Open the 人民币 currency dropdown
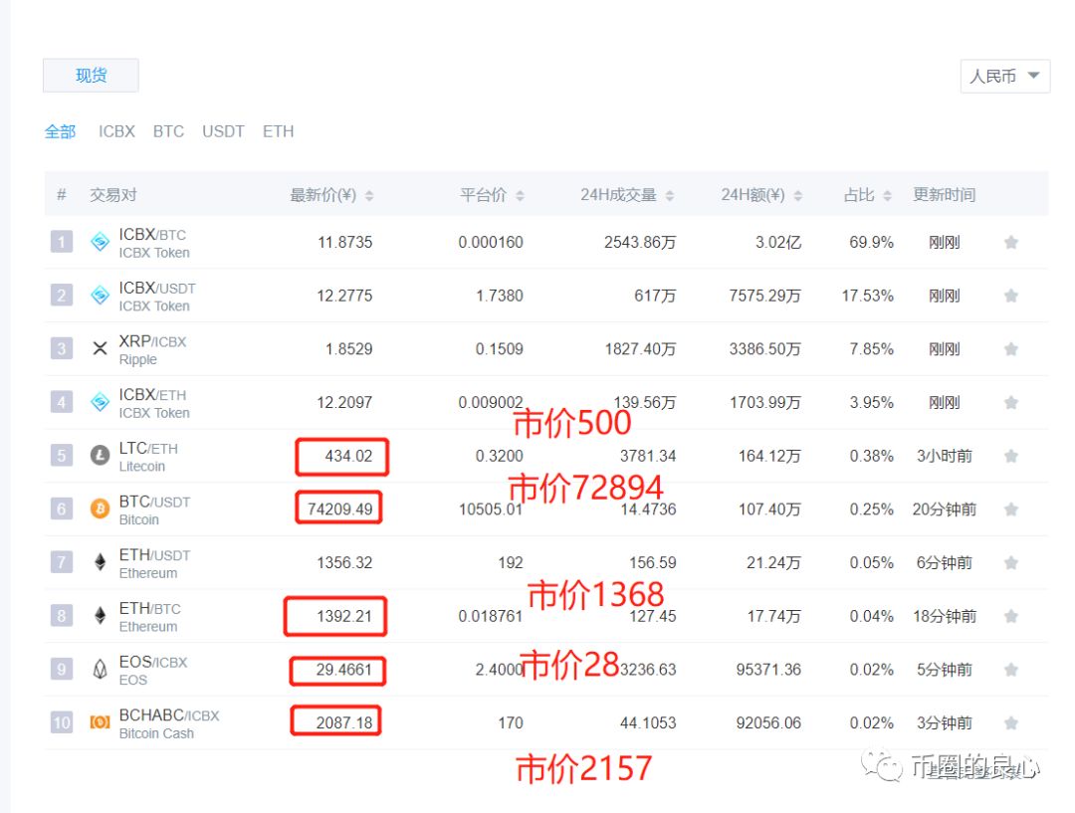Screen dimensions: 1075x813 tap(1005, 76)
